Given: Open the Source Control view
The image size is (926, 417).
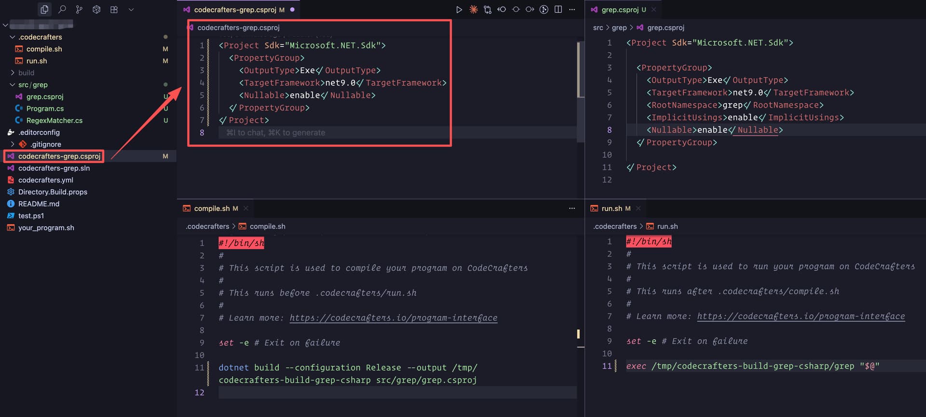Looking at the screenshot, I should [x=79, y=9].
